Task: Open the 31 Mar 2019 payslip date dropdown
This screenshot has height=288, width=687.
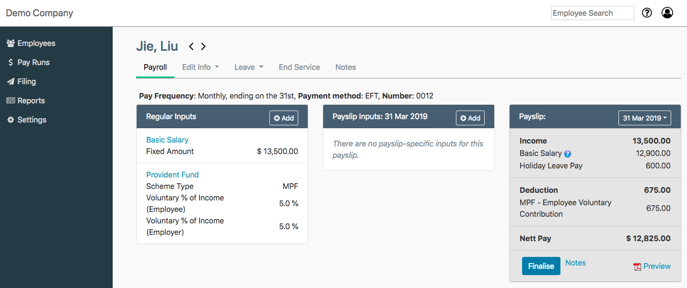Action: [644, 118]
